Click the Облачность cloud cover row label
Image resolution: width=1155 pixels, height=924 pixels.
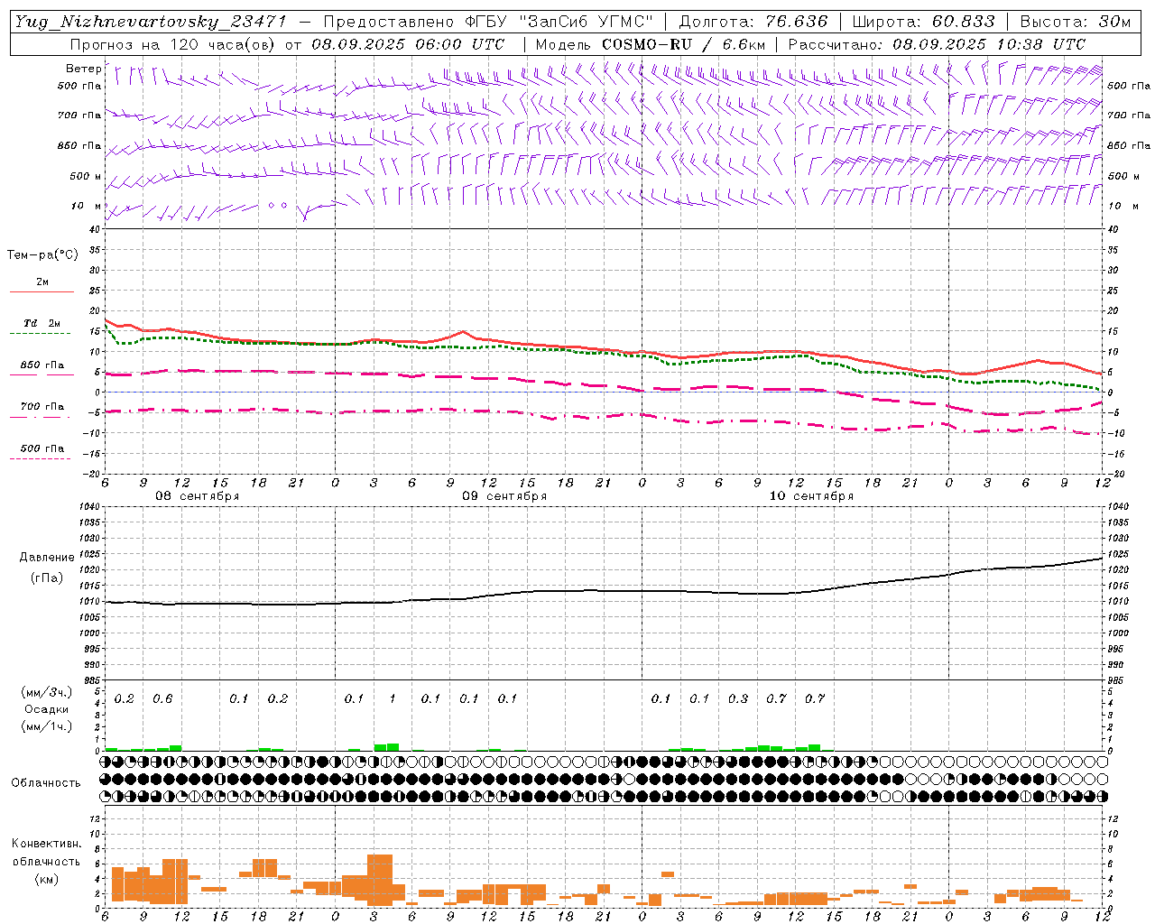pyautogui.click(x=46, y=782)
